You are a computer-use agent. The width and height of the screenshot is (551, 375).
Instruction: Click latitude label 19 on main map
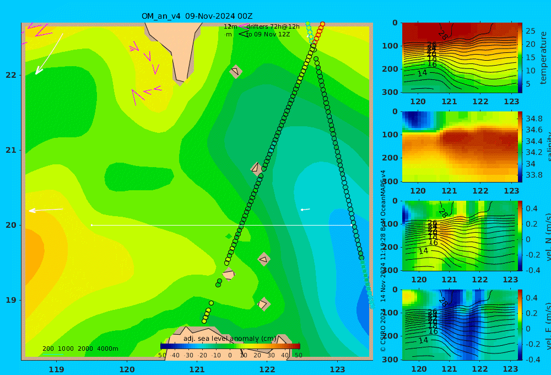point(11,300)
